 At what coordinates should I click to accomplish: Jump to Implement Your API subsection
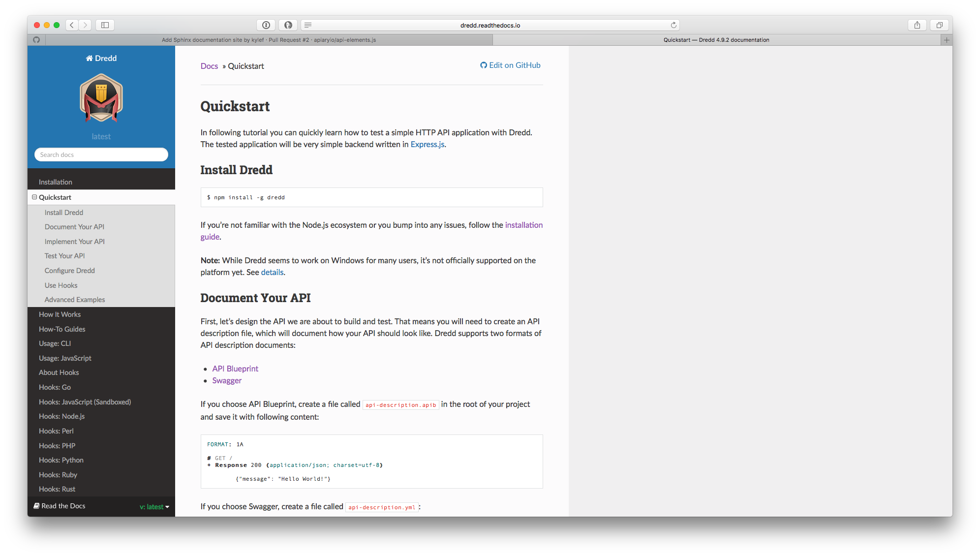(74, 242)
